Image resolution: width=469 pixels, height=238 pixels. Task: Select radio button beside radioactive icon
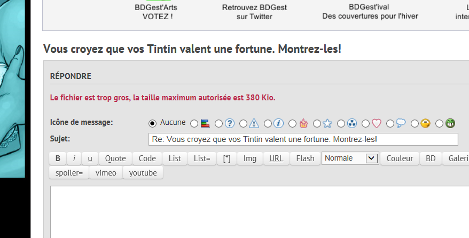341,124
